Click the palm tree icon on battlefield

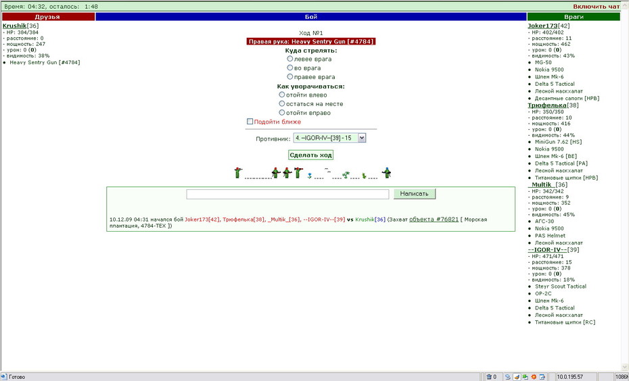click(x=346, y=175)
